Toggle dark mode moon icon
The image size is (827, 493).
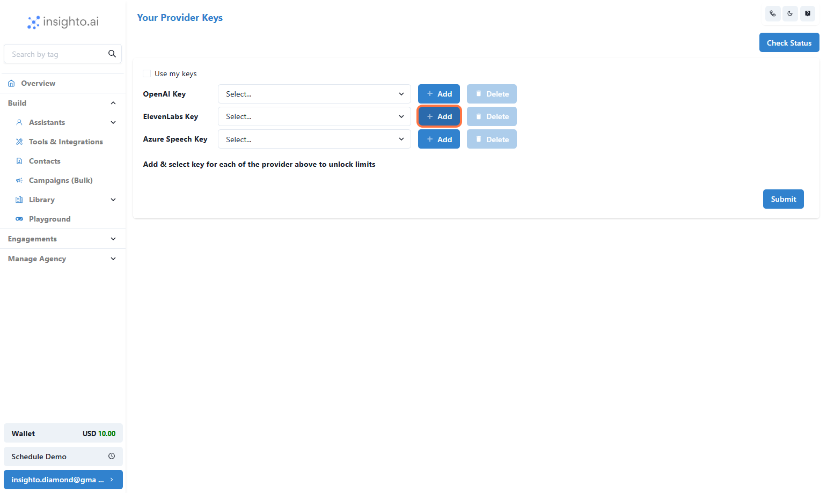coord(790,13)
